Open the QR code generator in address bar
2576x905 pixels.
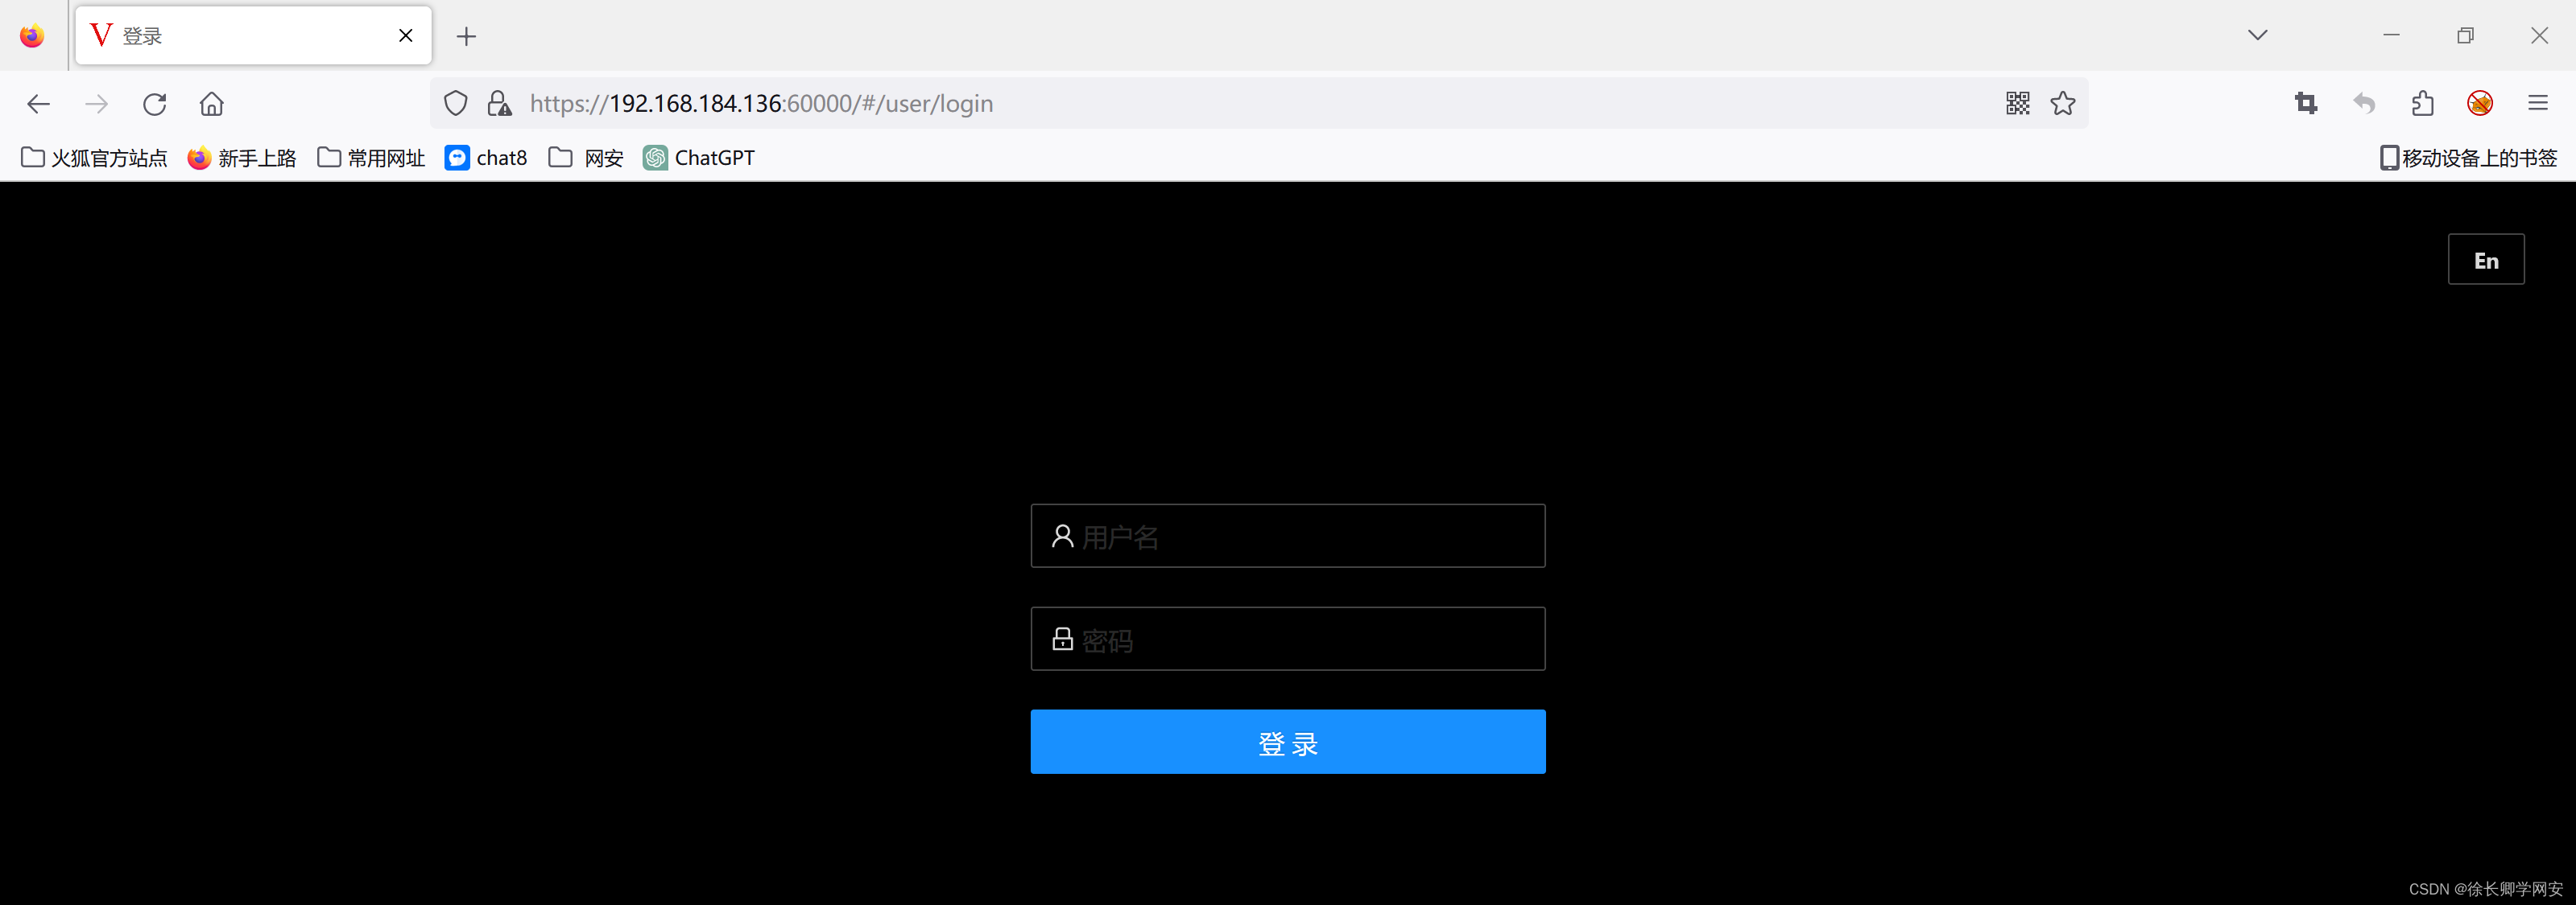click(2017, 103)
